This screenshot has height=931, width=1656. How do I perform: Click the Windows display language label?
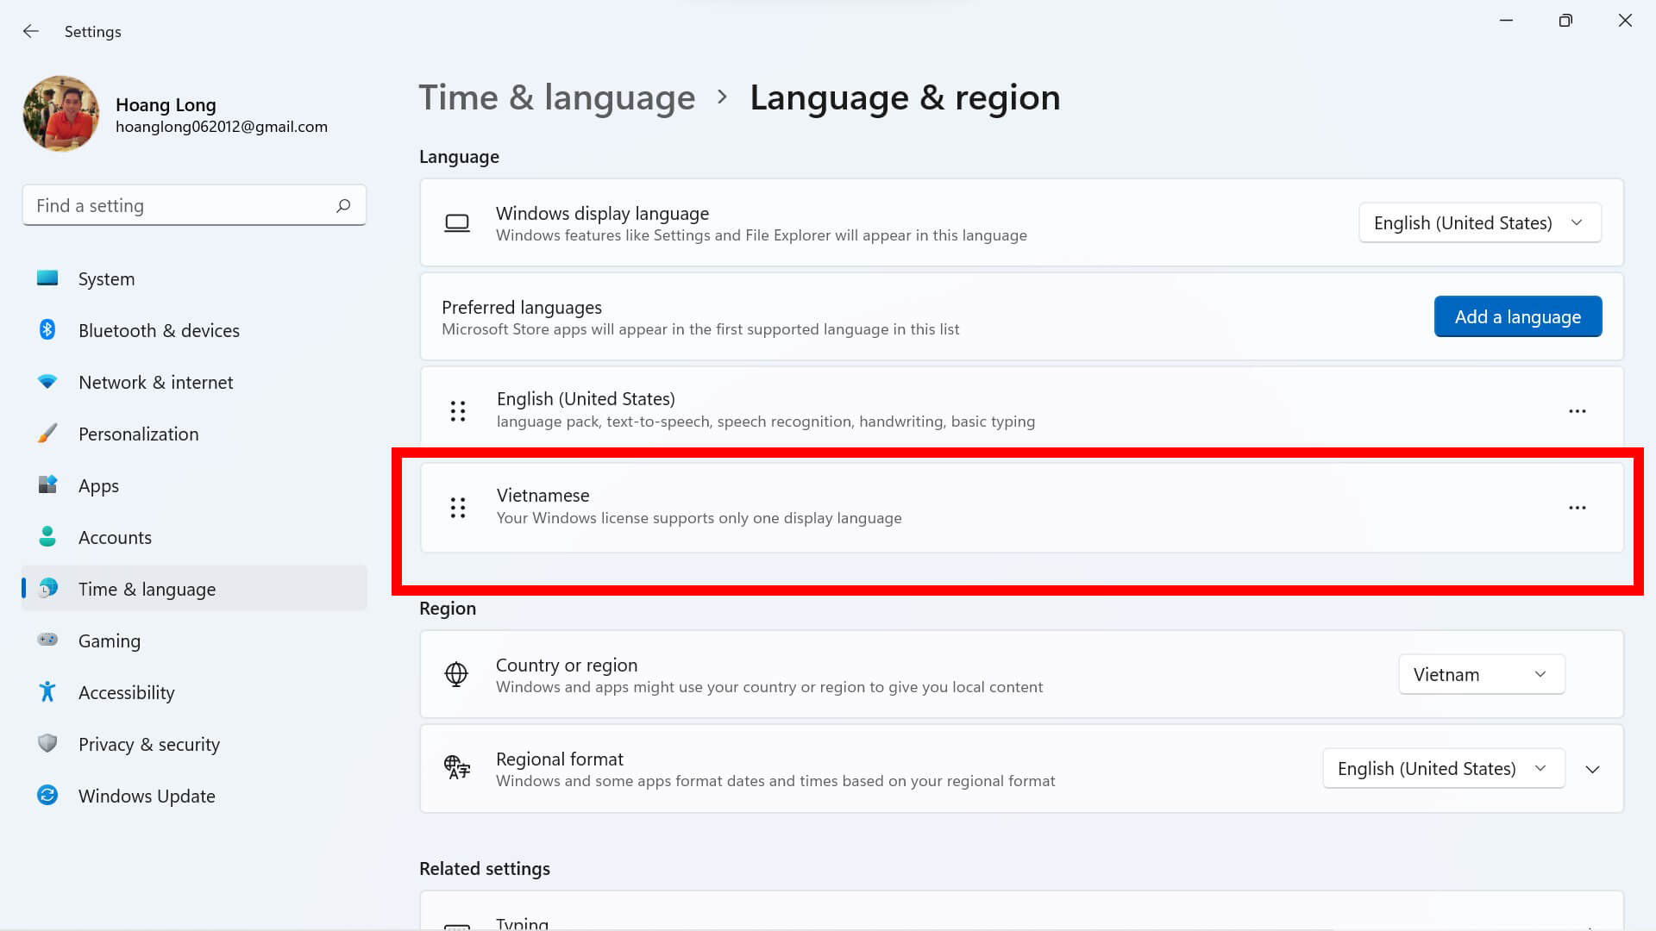pyautogui.click(x=602, y=214)
